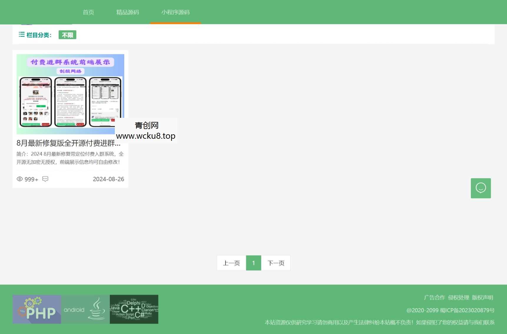This screenshot has width=507, height=334.
Task: Click the eye view-count icon on the card
Action: point(19,179)
